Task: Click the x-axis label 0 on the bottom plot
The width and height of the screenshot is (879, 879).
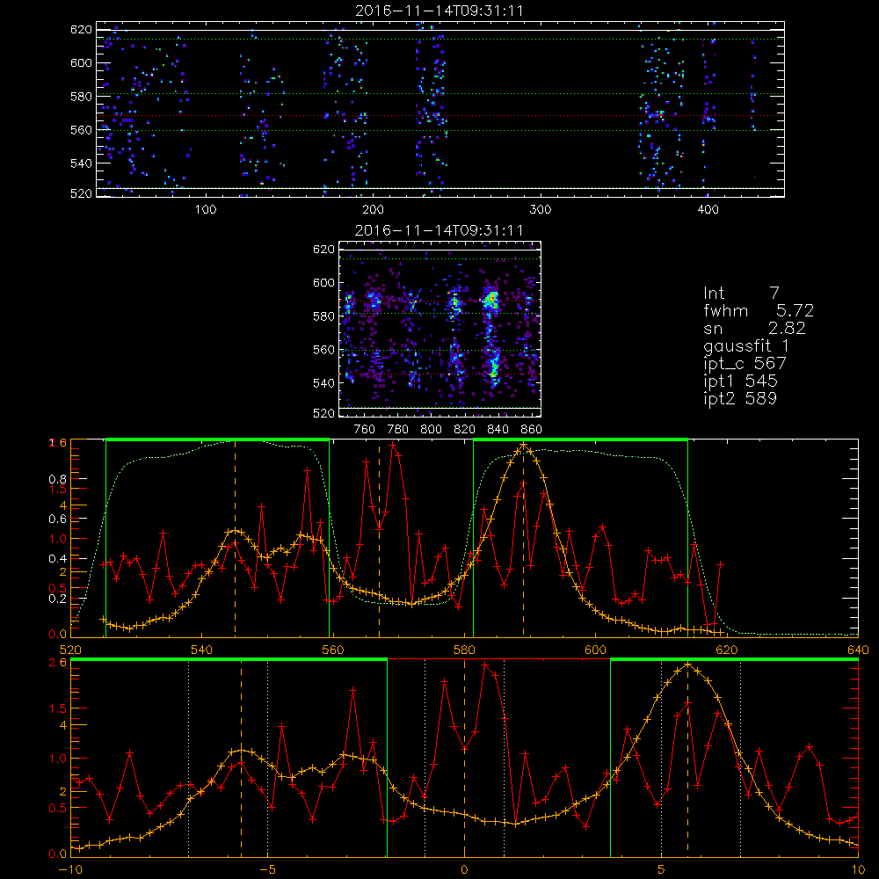Action: pos(464,870)
